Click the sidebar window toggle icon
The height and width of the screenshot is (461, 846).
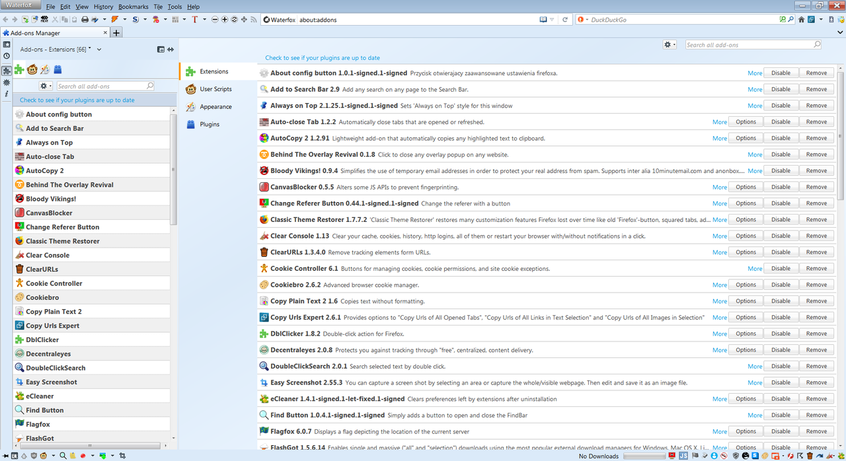point(161,50)
